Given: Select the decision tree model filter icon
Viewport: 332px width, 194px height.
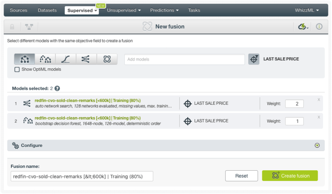Looking at the screenshot, I should pos(24,59).
